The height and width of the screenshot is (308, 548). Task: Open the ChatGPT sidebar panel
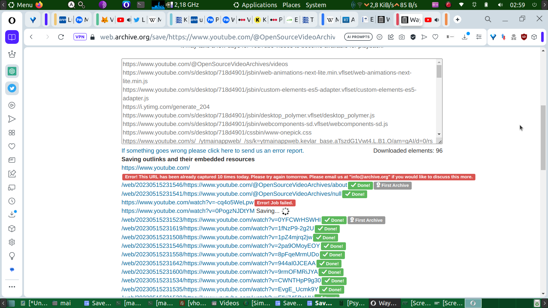(12, 71)
